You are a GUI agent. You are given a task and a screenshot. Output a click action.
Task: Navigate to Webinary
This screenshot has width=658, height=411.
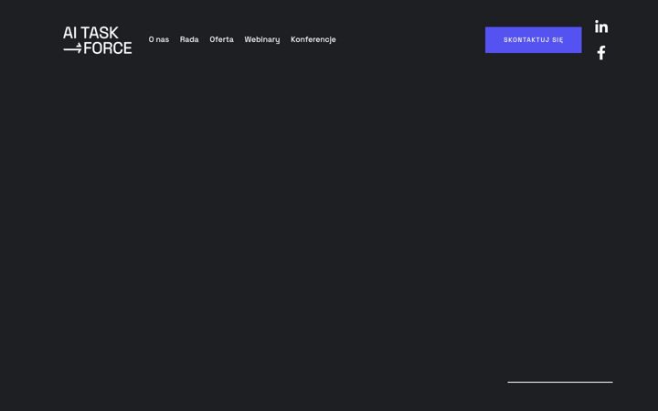pyautogui.click(x=262, y=39)
